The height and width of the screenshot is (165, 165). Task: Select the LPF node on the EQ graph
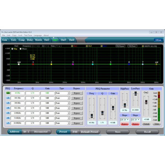coord(156,64)
